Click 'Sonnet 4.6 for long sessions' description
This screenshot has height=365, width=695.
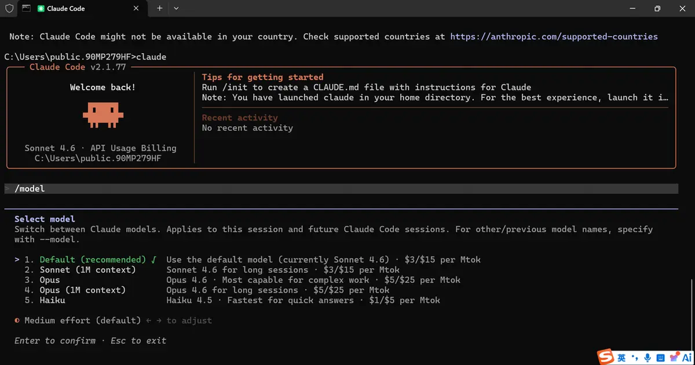pyautogui.click(x=283, y=270)
